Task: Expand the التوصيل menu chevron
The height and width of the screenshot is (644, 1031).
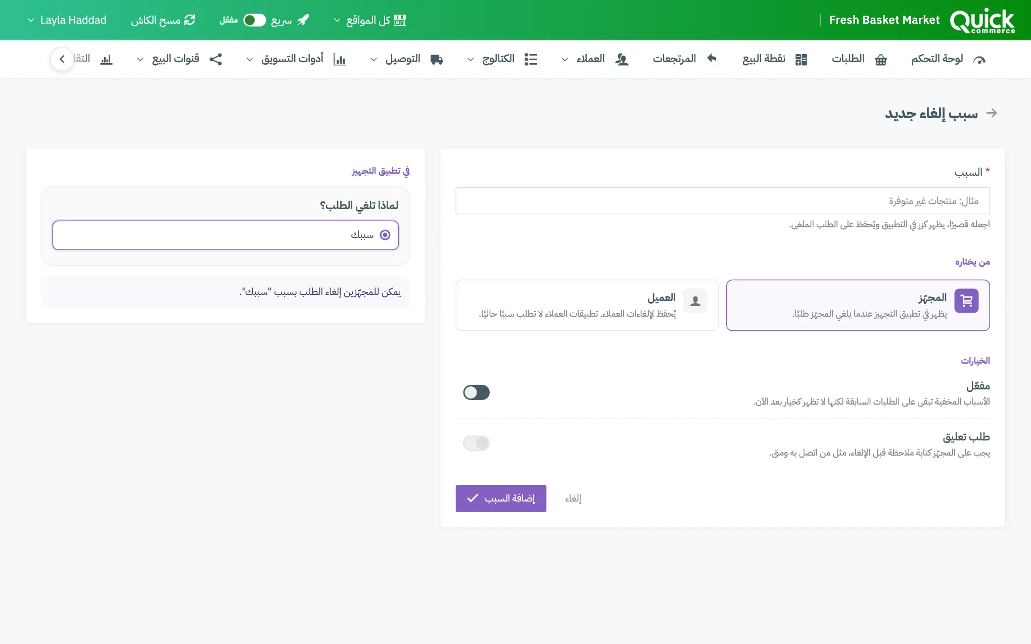Action: (373, 60)
